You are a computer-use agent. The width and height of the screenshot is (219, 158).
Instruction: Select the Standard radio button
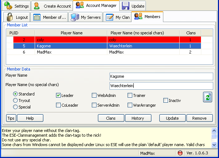pyautogui.click(x=15, y=94)
